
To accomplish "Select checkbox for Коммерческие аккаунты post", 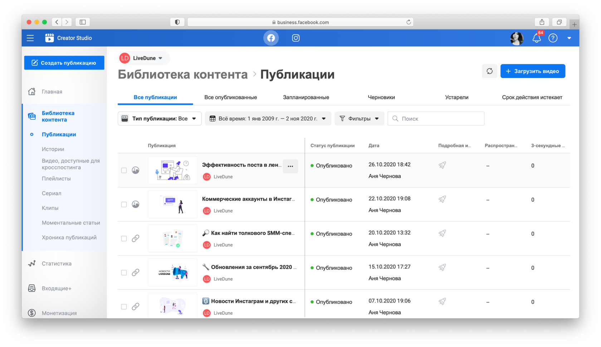I will 124,204.
